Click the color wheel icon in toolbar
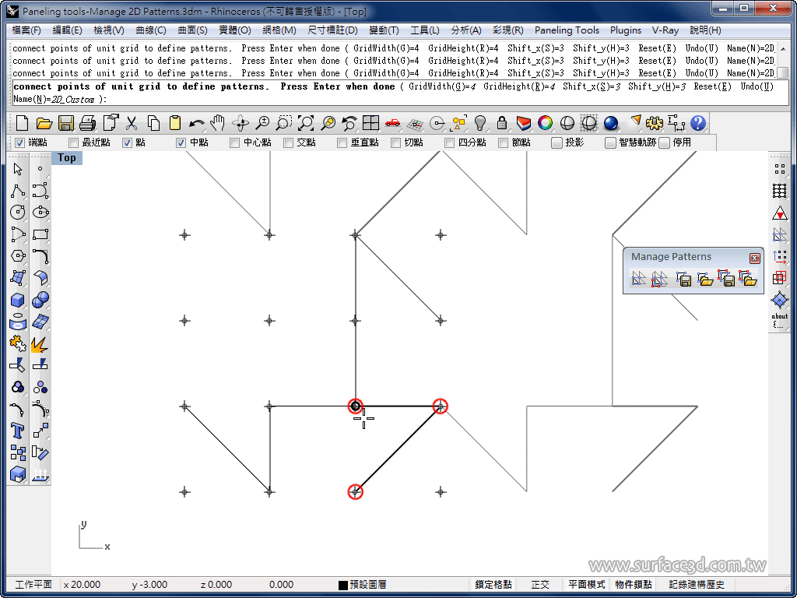The image size is (797, 598). (546, 123)
